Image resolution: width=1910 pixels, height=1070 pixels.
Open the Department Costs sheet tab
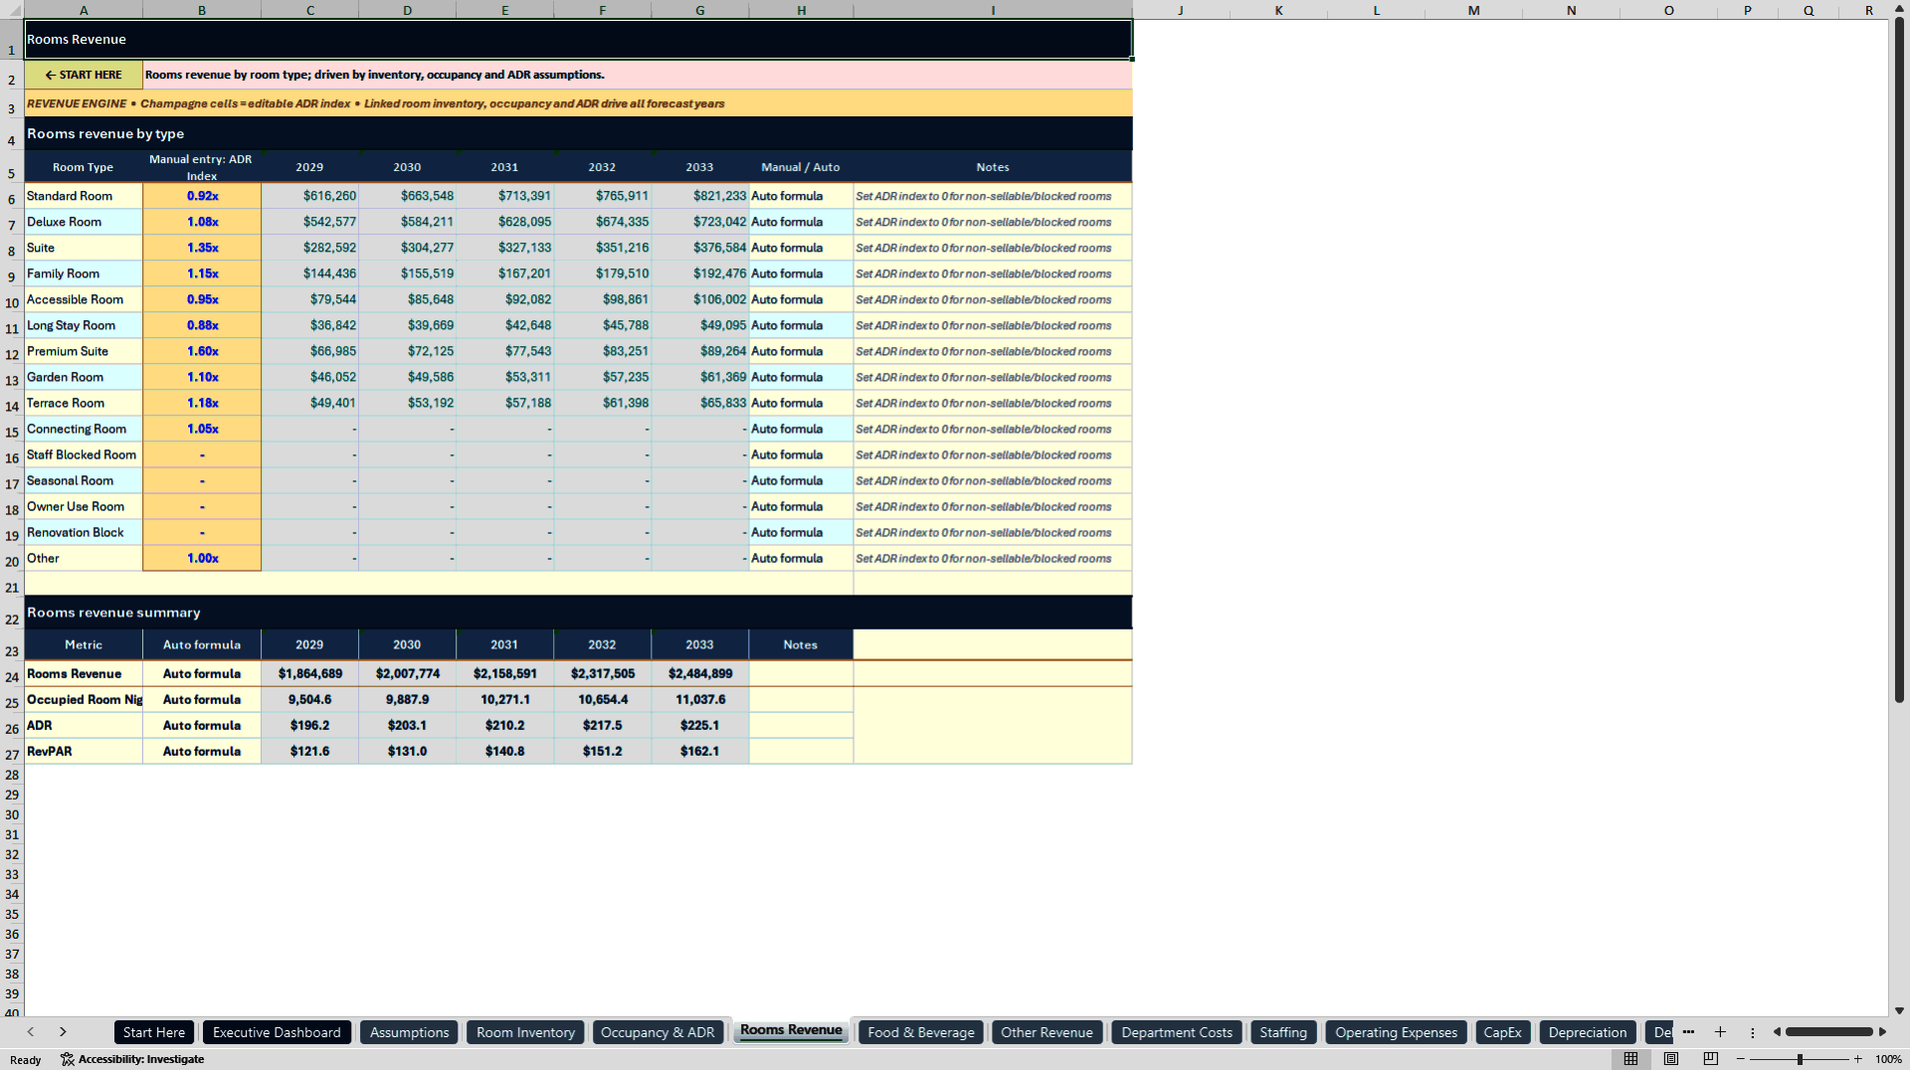click(x=1177, y=1032)
